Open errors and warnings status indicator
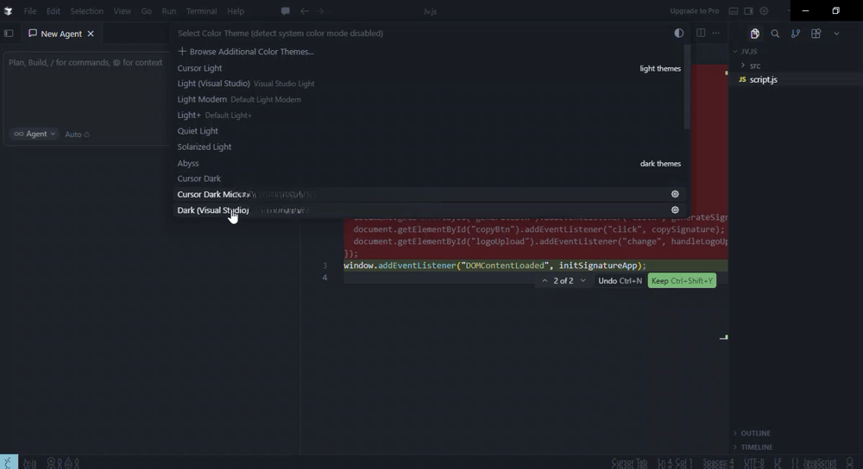Screen dimensions: 863x469 click(63, 464)
